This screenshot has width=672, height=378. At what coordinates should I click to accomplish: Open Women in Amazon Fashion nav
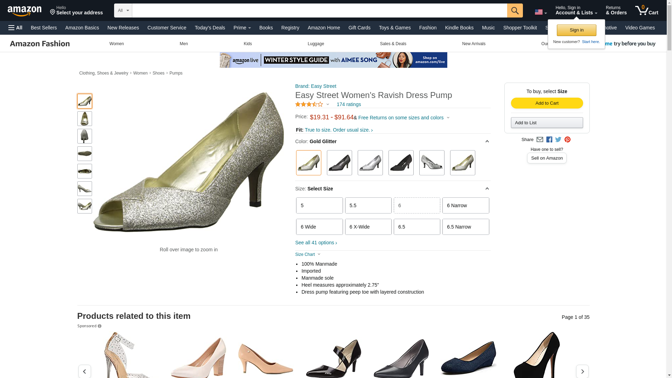click(x=117, y=44)
